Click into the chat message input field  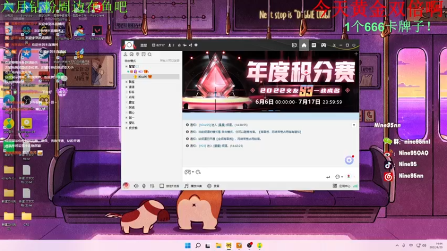pyautogui.click(x=270, y=173)
